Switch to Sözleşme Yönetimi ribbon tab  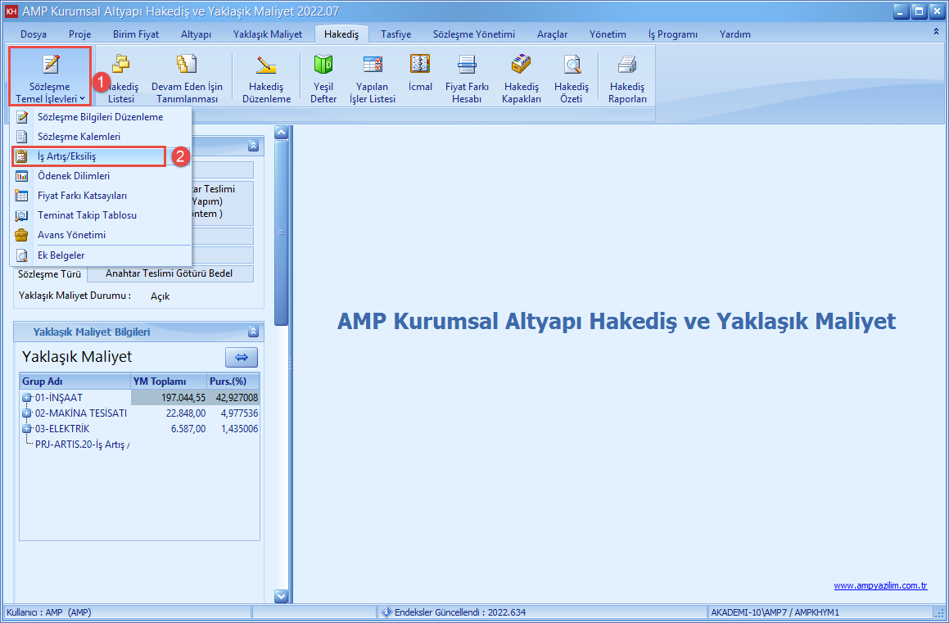[474, 34]
